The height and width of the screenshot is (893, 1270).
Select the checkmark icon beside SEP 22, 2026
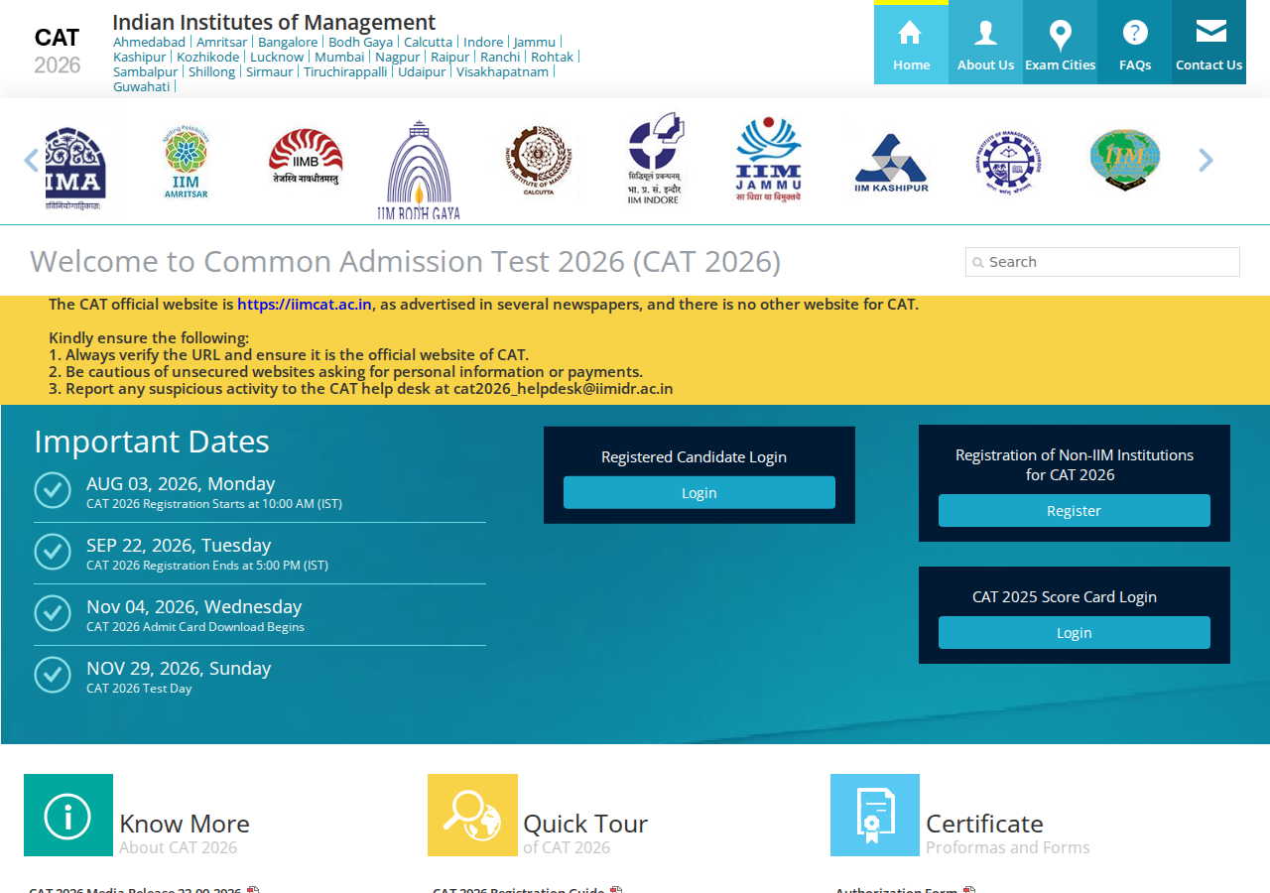point(53,552)
